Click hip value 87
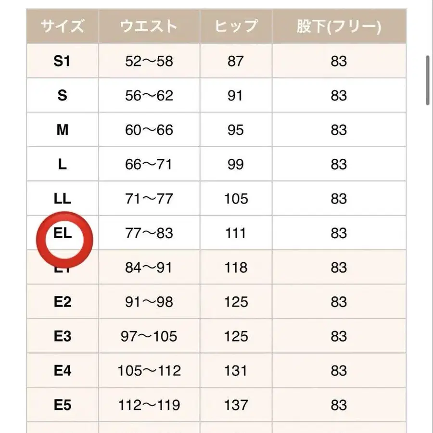This screenshot has height=433, width=433. click(236, 61)
